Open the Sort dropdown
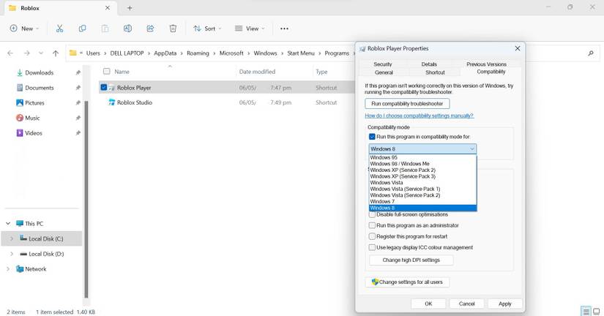 coord(207,29)
